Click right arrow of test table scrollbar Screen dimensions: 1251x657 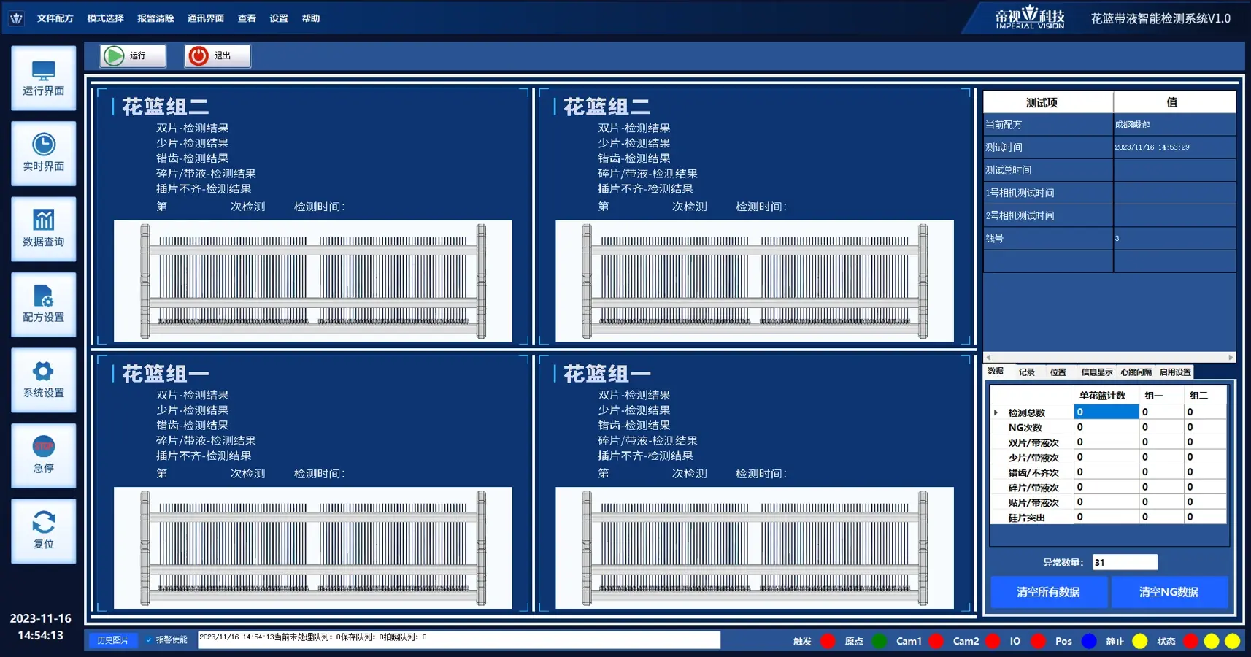(x=1231, y=358)
